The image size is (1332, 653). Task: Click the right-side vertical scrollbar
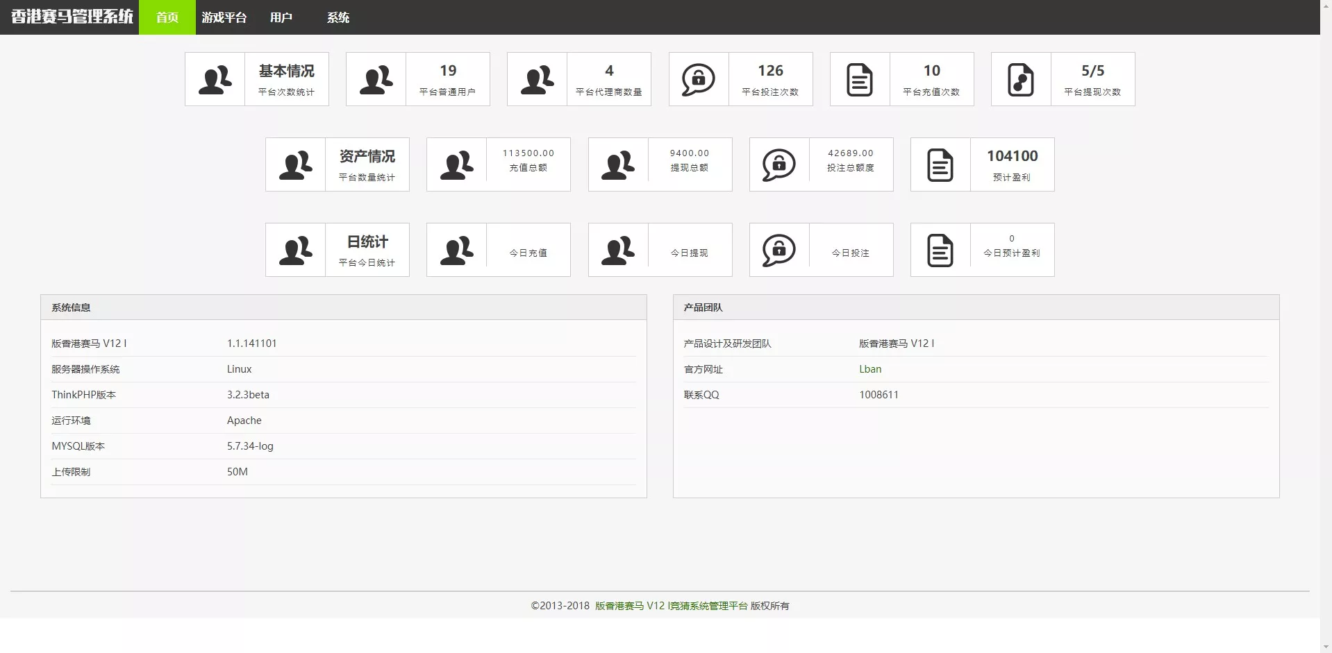(1326, 326)
